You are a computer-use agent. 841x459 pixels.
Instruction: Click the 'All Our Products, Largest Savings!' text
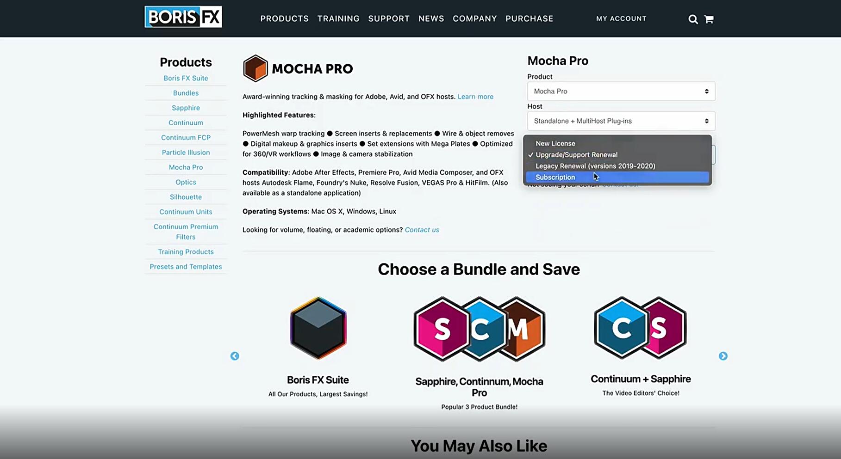[318, 394]
